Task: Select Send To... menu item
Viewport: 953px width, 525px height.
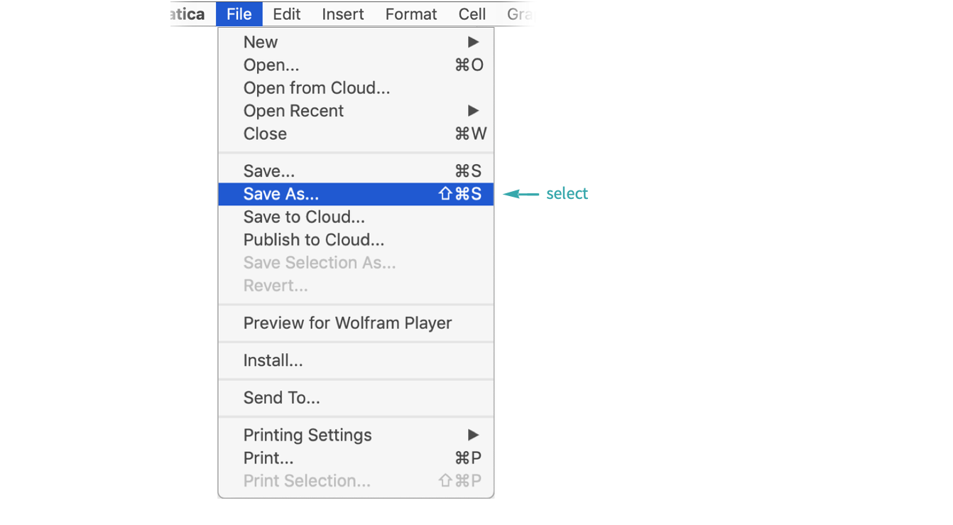Action: point(356,398)
